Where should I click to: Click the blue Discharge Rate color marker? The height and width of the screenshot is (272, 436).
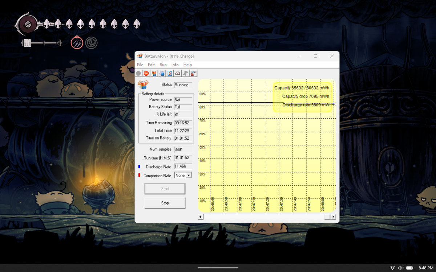[x=139, y=167]
